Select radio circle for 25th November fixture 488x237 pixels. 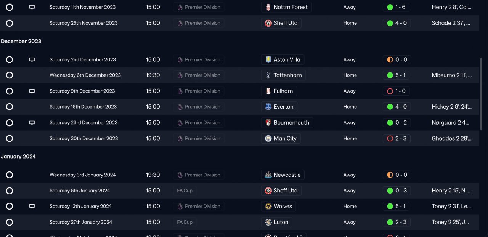click(x=10, y=23)
